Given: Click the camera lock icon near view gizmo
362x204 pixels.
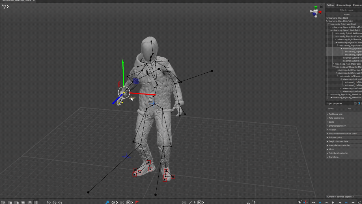Looking at the screenshot, I should (321, 6).
